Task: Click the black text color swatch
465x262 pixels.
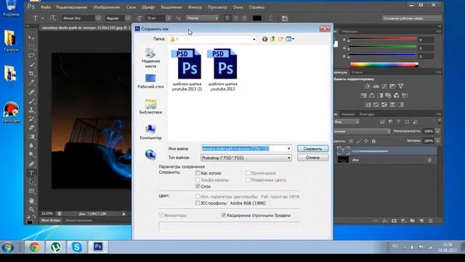Action: click(256, 18)
